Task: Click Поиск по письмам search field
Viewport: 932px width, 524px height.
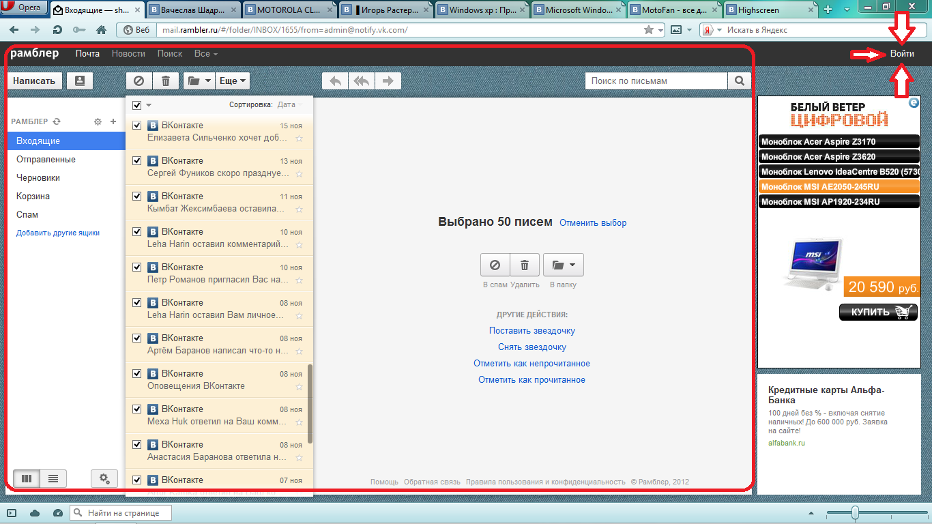Action: coord(656,81)
